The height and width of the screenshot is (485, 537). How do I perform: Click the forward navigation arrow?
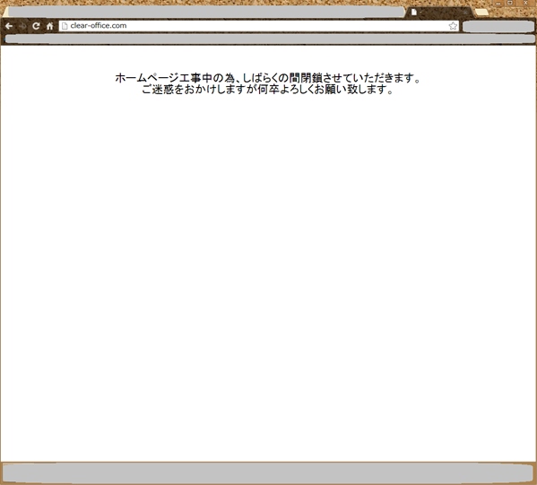(x=22, y=26)
